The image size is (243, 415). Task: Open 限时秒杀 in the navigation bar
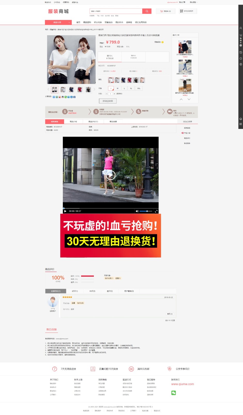(119, 22)
